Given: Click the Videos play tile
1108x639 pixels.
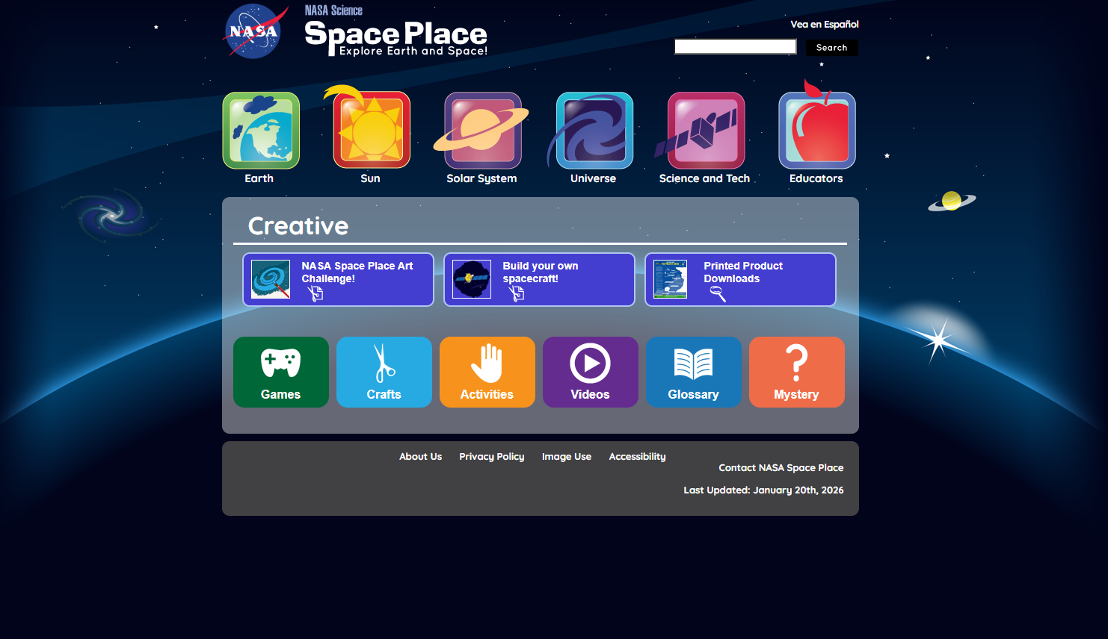Looking at the screenshot, I should click(590, 372).
